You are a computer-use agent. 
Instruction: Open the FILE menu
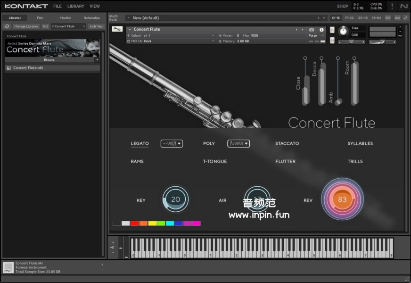pos(58,6)
